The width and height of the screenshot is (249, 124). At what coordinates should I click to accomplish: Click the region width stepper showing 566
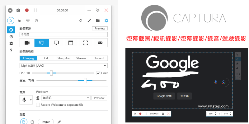211,114
